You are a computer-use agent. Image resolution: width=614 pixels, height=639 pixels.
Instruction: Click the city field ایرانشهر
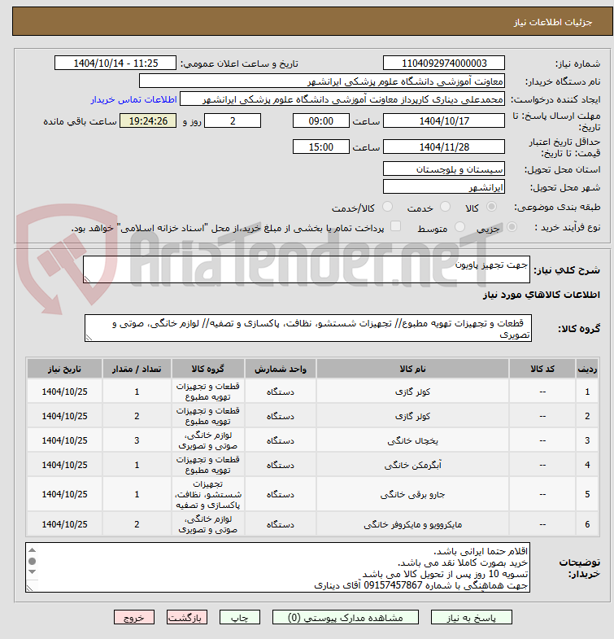444,186
